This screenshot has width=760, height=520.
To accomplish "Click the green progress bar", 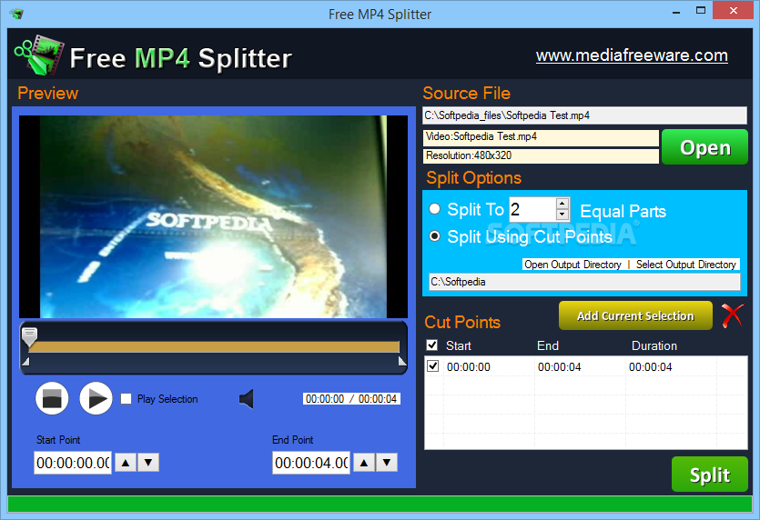I will (x=380, y=504).
